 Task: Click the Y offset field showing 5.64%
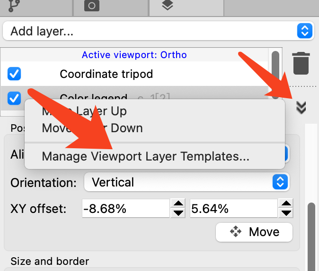[233, 208]
